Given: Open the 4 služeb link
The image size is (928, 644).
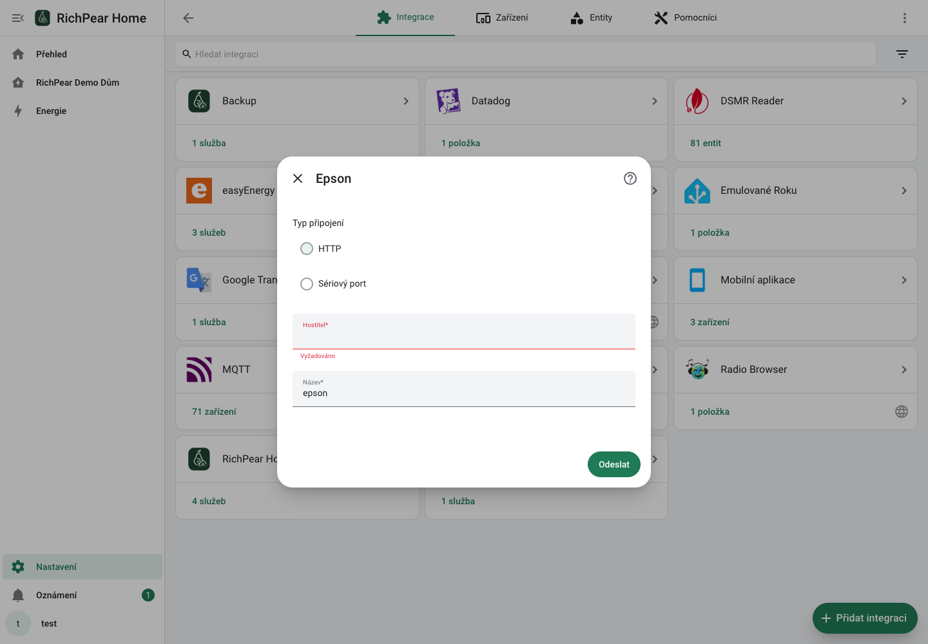Looking at the screenshot, I should [x=209, y=501].
